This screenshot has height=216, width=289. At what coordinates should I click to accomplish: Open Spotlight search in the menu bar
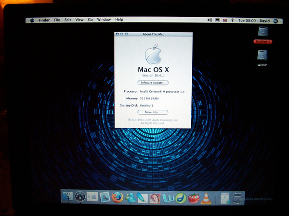point(276,21)
